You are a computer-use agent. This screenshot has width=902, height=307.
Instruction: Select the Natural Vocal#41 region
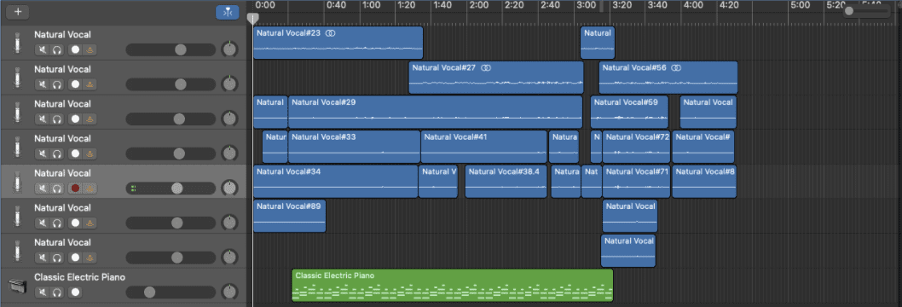click(483, 147)
